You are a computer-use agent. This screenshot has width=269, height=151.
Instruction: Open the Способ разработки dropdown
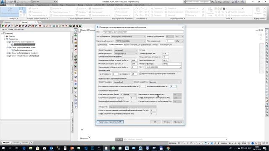pos(165,82)
